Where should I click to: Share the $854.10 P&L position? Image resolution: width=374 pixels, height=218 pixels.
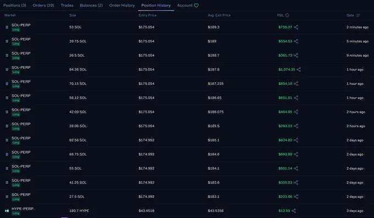(296, 84)
